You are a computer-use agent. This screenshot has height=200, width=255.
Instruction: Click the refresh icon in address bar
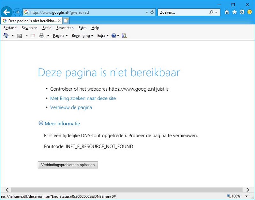click(x=152, y=12)
